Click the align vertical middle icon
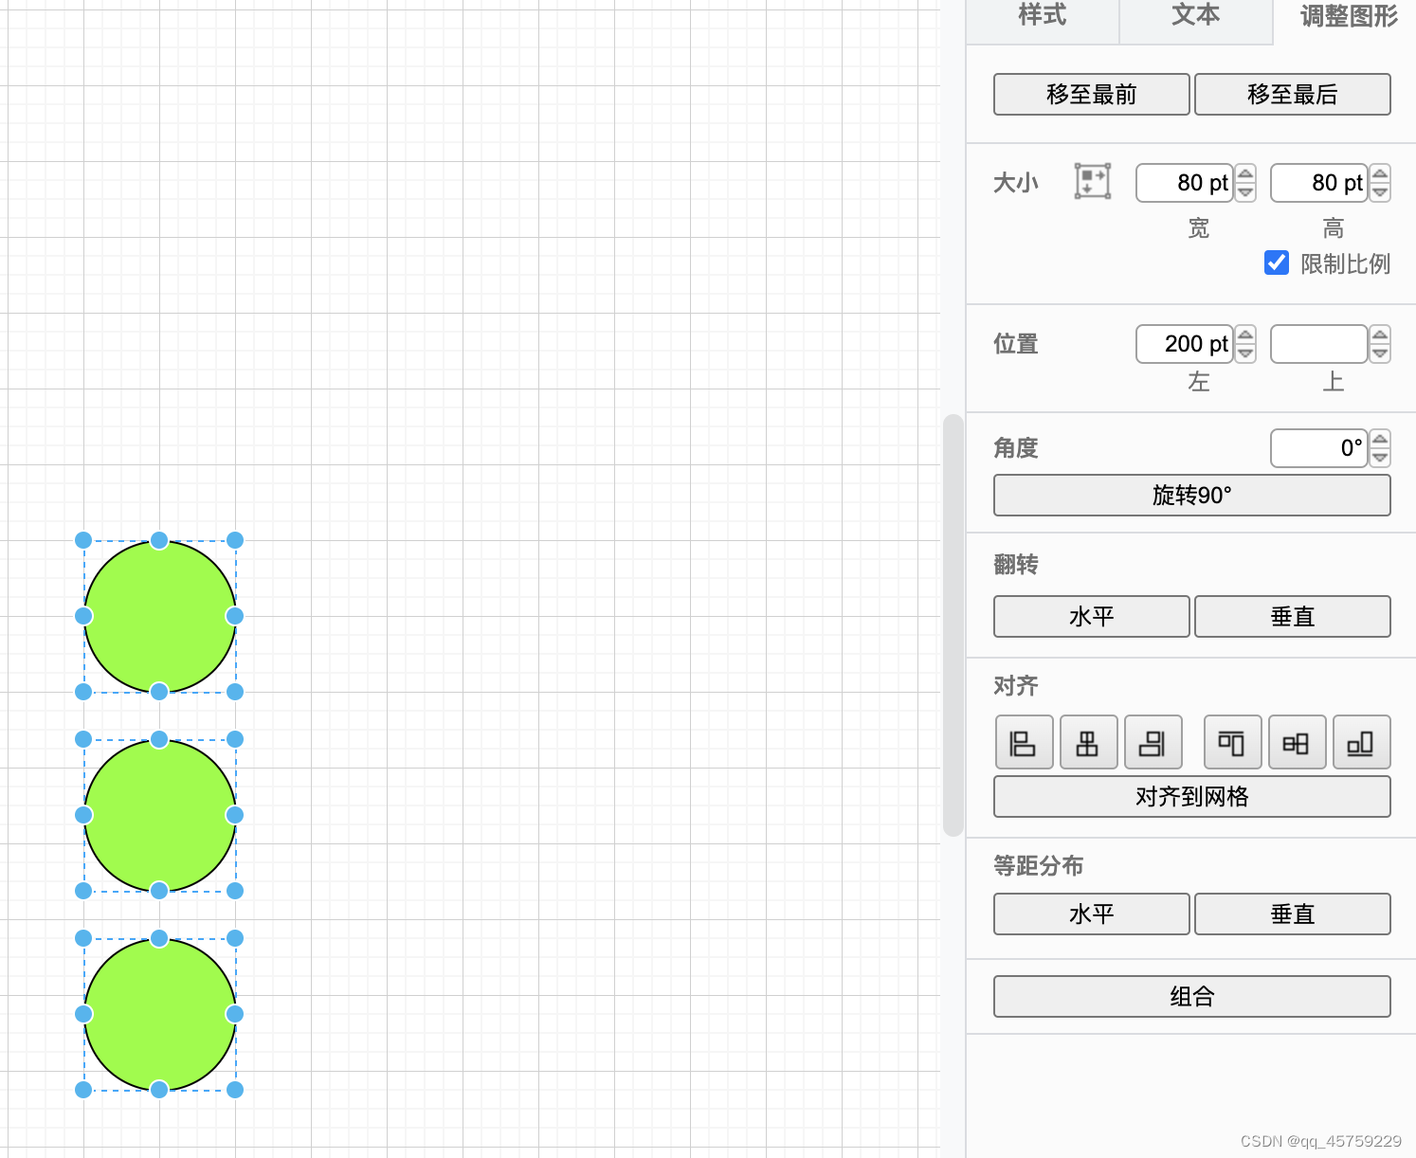The image size is (1416, 1158). coord(1297,742)
